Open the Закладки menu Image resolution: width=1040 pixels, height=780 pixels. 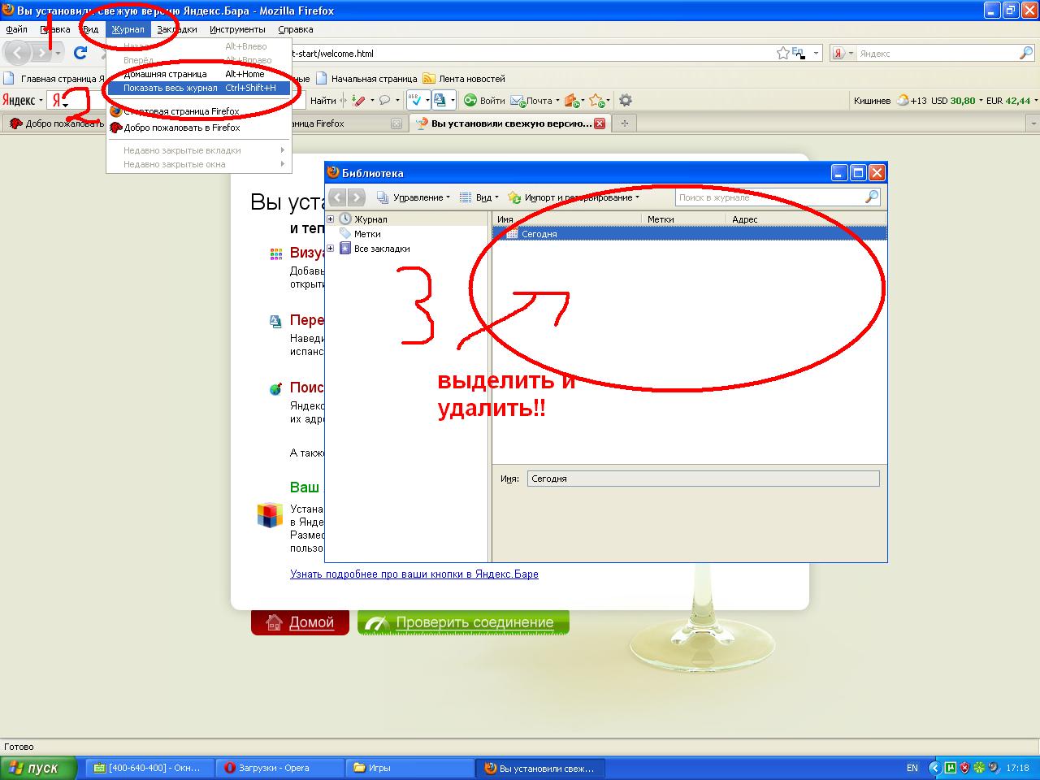(x=177, y=29)
